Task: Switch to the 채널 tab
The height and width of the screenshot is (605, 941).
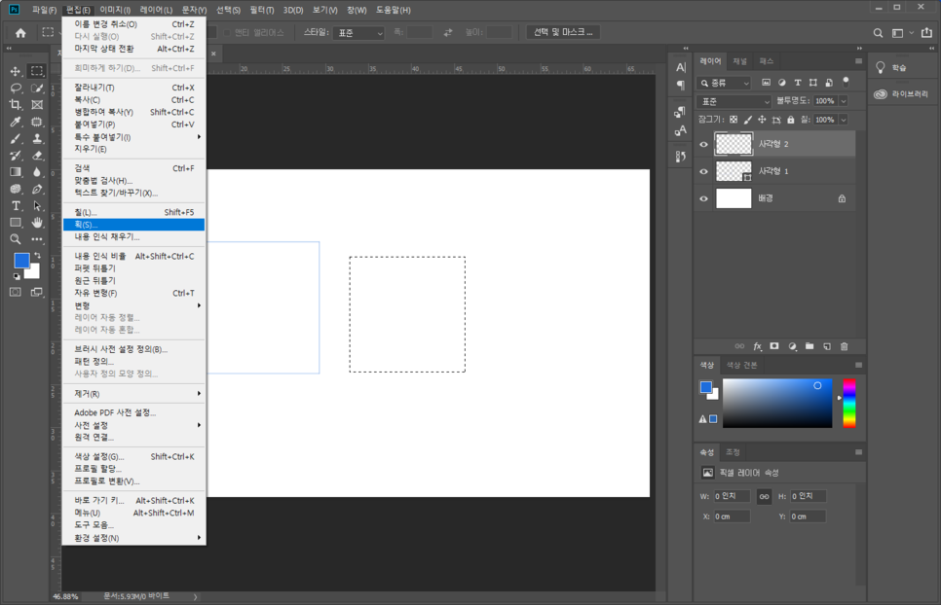Action: 740,61
